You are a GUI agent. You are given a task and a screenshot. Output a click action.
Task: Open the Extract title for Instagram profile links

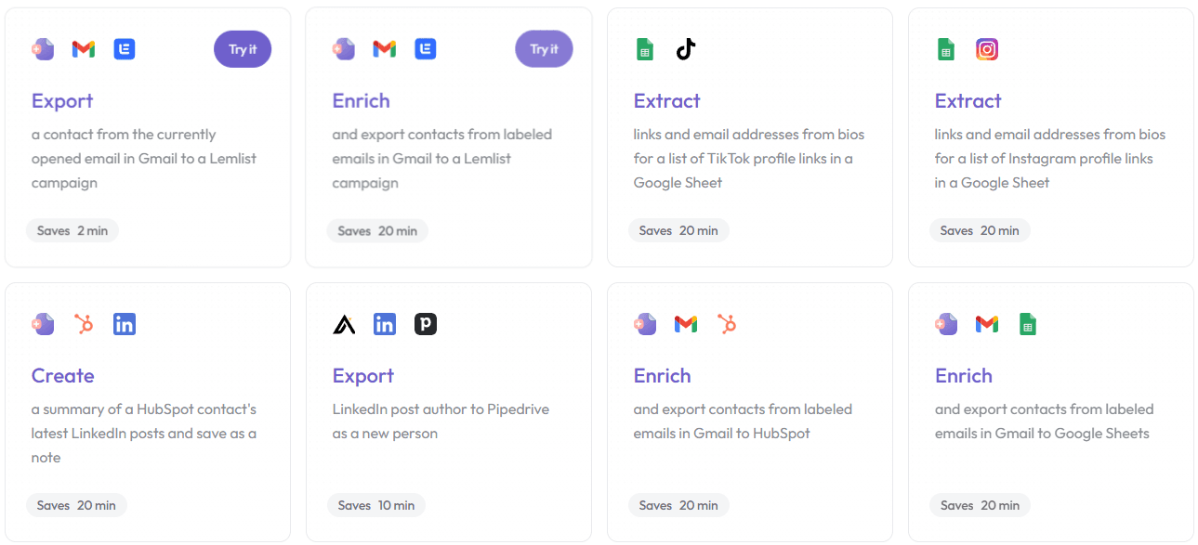click(x=968, y=101)
